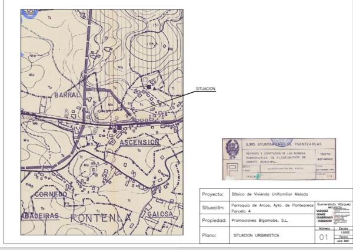Click the black square site marker on the map

149,87
